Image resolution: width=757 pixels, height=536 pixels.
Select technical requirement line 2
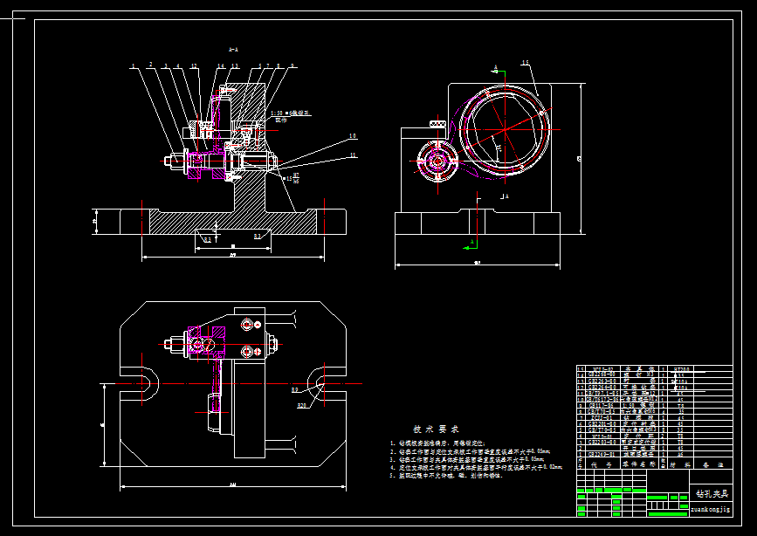coord(471,451)
